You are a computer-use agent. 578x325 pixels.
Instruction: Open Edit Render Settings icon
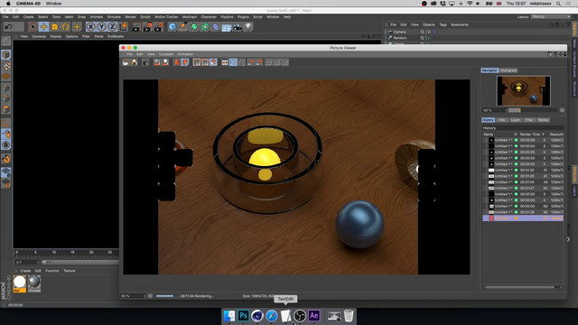159,26
